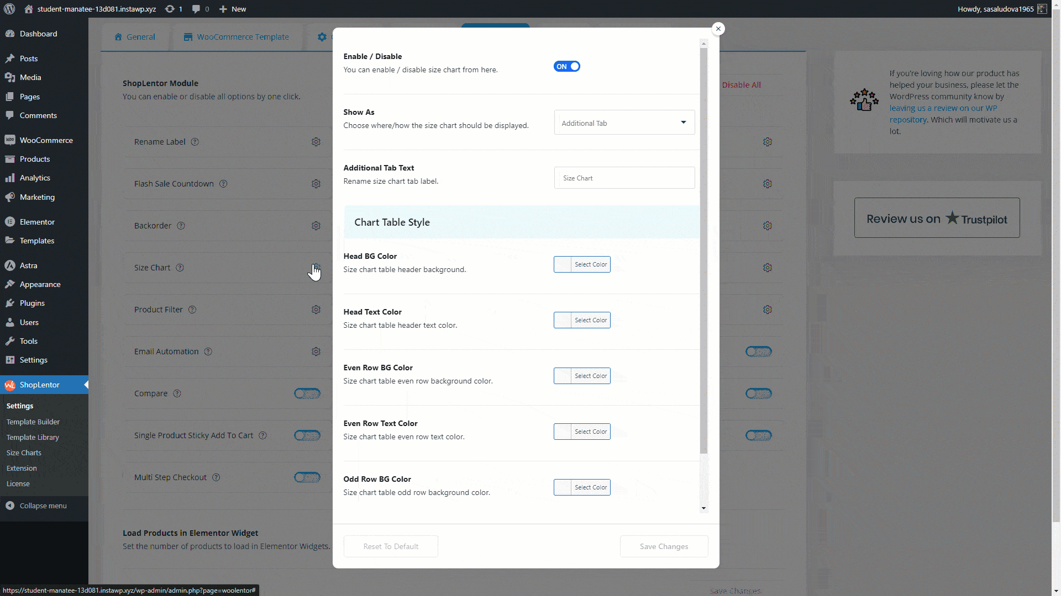Enable the Multi Step Checkout toggle
The width and height of the screenshot is (1061, 596).
(307, 477)
